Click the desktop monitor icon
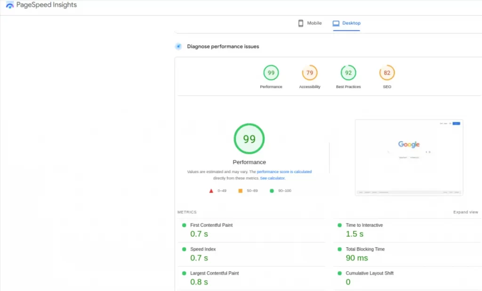Screen dimensions: 482x291 336,23
